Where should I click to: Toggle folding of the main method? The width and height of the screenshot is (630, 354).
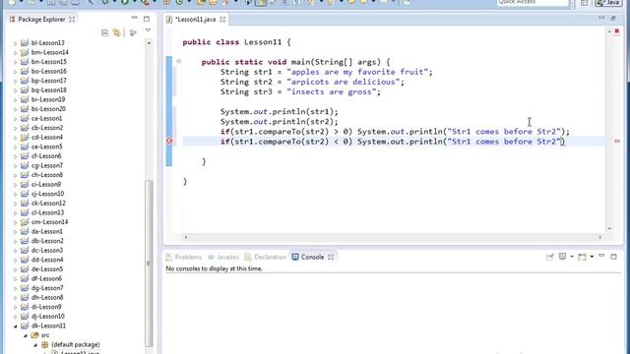point(179,61)
